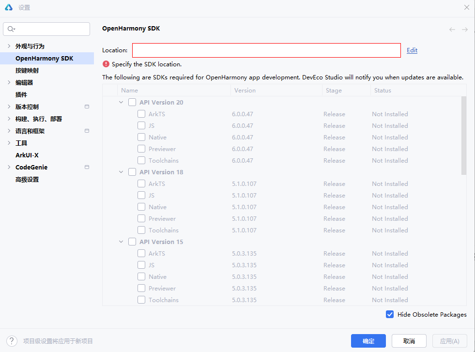Expand the CodeGenie section

pyautogui.click(x=9, y=167)
